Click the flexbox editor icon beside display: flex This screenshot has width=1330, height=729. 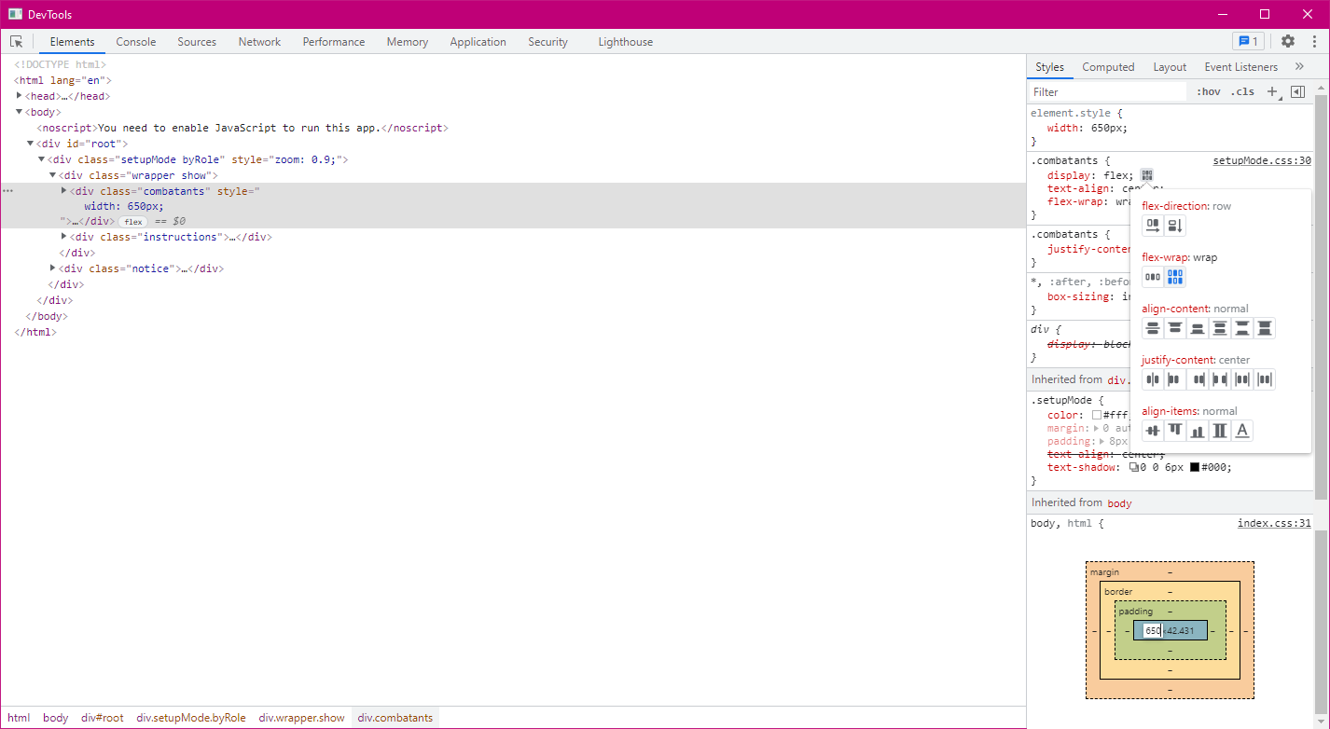[x=1146, y=175]
